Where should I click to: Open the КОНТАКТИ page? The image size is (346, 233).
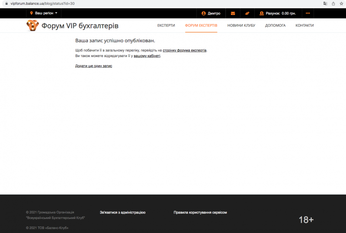304,25
